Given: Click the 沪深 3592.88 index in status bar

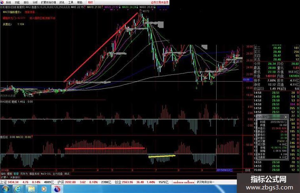Looking at the screenshot, I should (x=66, y=182).
